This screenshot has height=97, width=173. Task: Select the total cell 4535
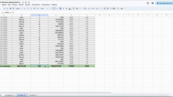click(x=87, y=66)
